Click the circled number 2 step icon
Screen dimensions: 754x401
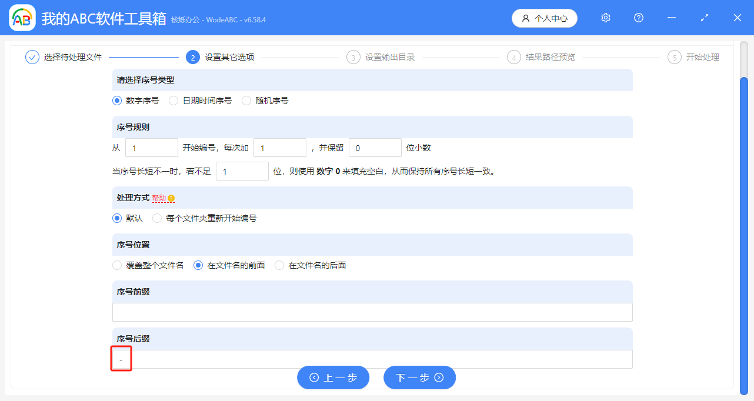tap(193, 57)
